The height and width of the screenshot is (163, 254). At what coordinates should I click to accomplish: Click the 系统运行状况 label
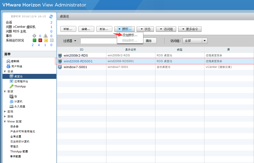(15, 40)
